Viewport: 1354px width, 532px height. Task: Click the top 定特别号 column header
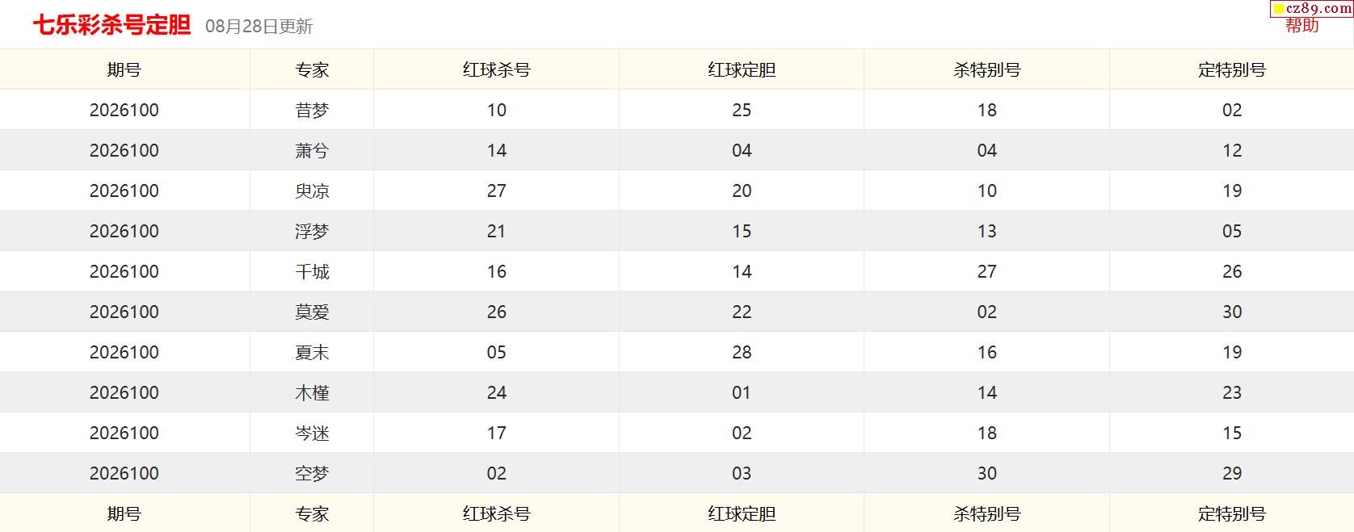1232,69
